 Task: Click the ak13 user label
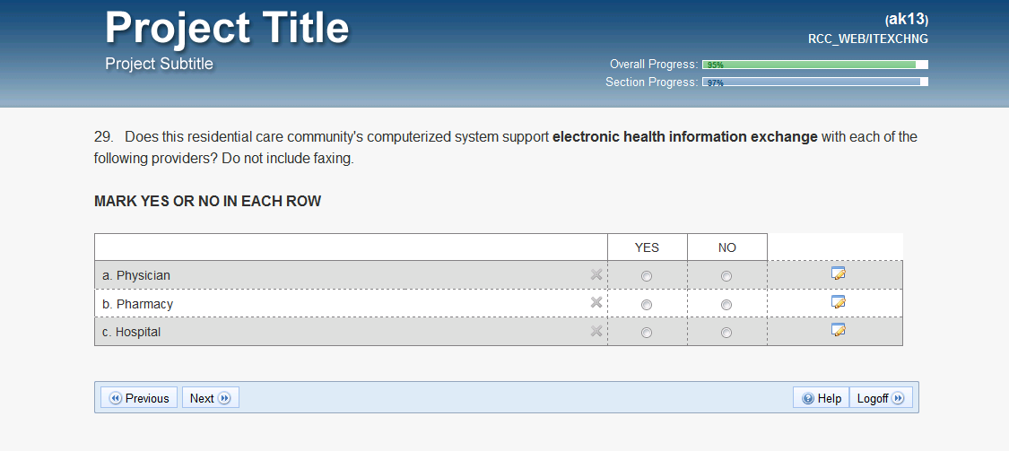pos(906,20)
